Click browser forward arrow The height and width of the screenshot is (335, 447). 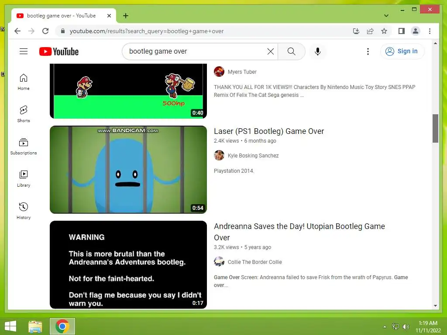click(31, 31)
